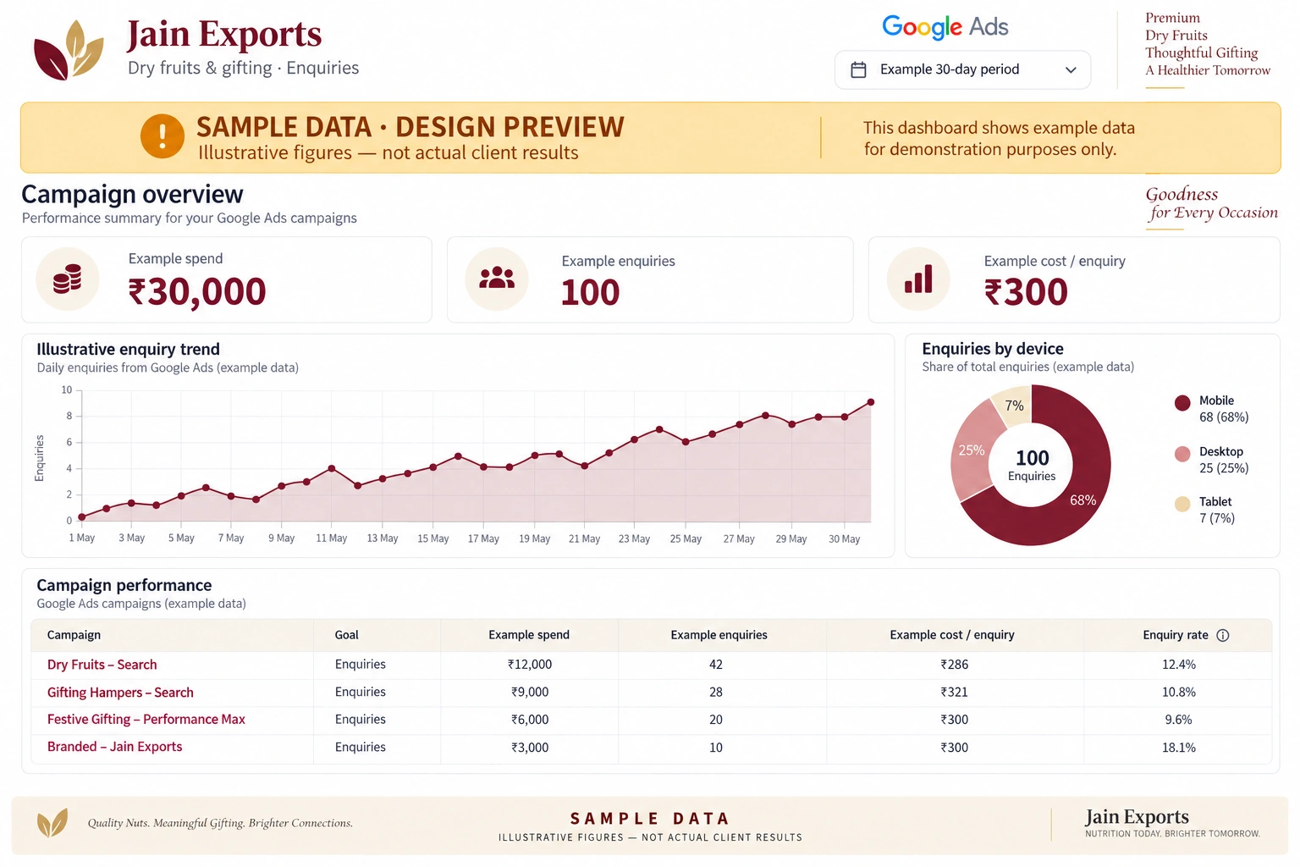Screen dimensions: 1300x867
Task: Click the ₹300 cost per enquiry value
Action: coord(1026,293)
